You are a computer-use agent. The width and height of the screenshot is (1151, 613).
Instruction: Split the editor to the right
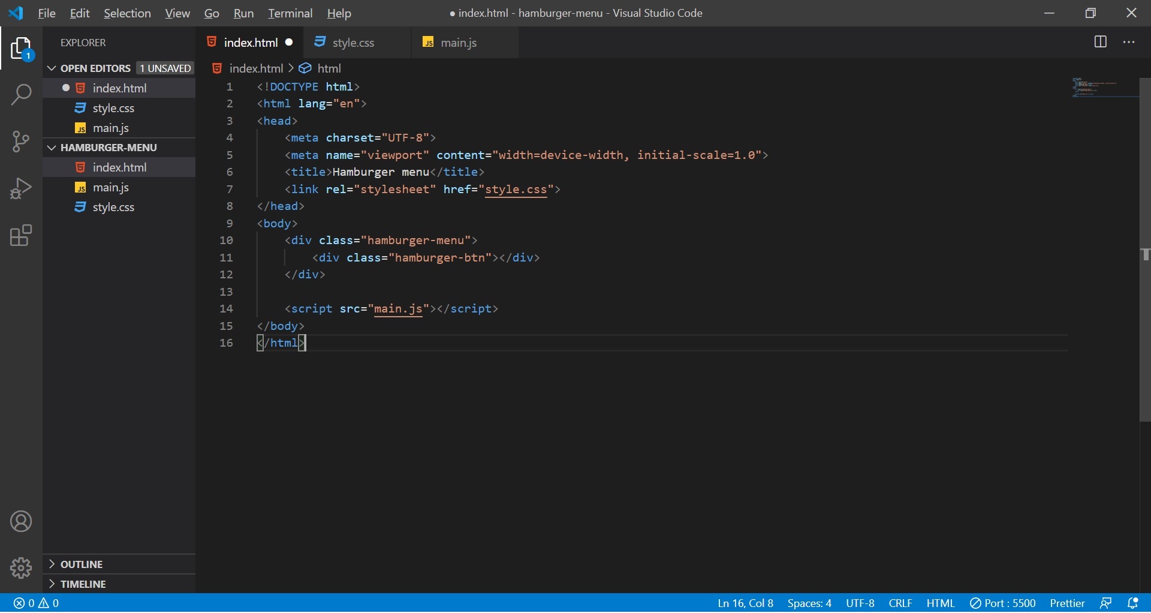(x=1101, y=42)
